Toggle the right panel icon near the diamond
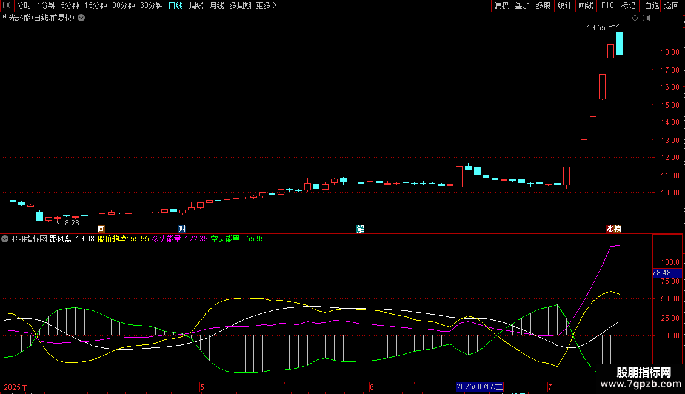Viewport: 685px width, 394px height. point(646,18)
